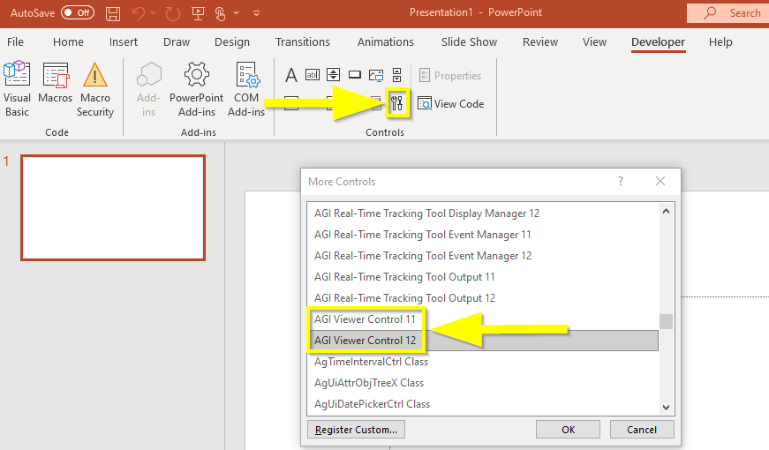Click the controls list scrollbar thumb
This screenshot has width=769, height=450.
coord(666,321)
